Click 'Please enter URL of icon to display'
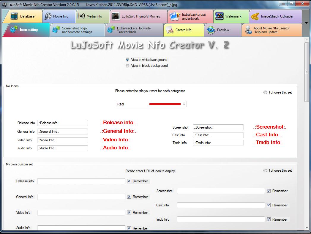 [x=150, y=171]
